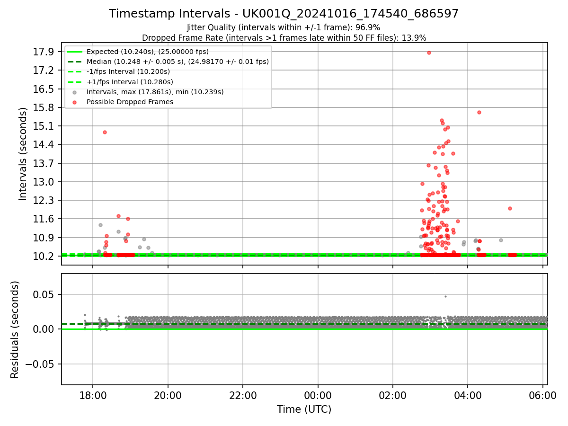The width and height of the screenshot is (568, 426).
Task: Click the highest red dropped-frame point near 17.9
Action: coord(429,53)
